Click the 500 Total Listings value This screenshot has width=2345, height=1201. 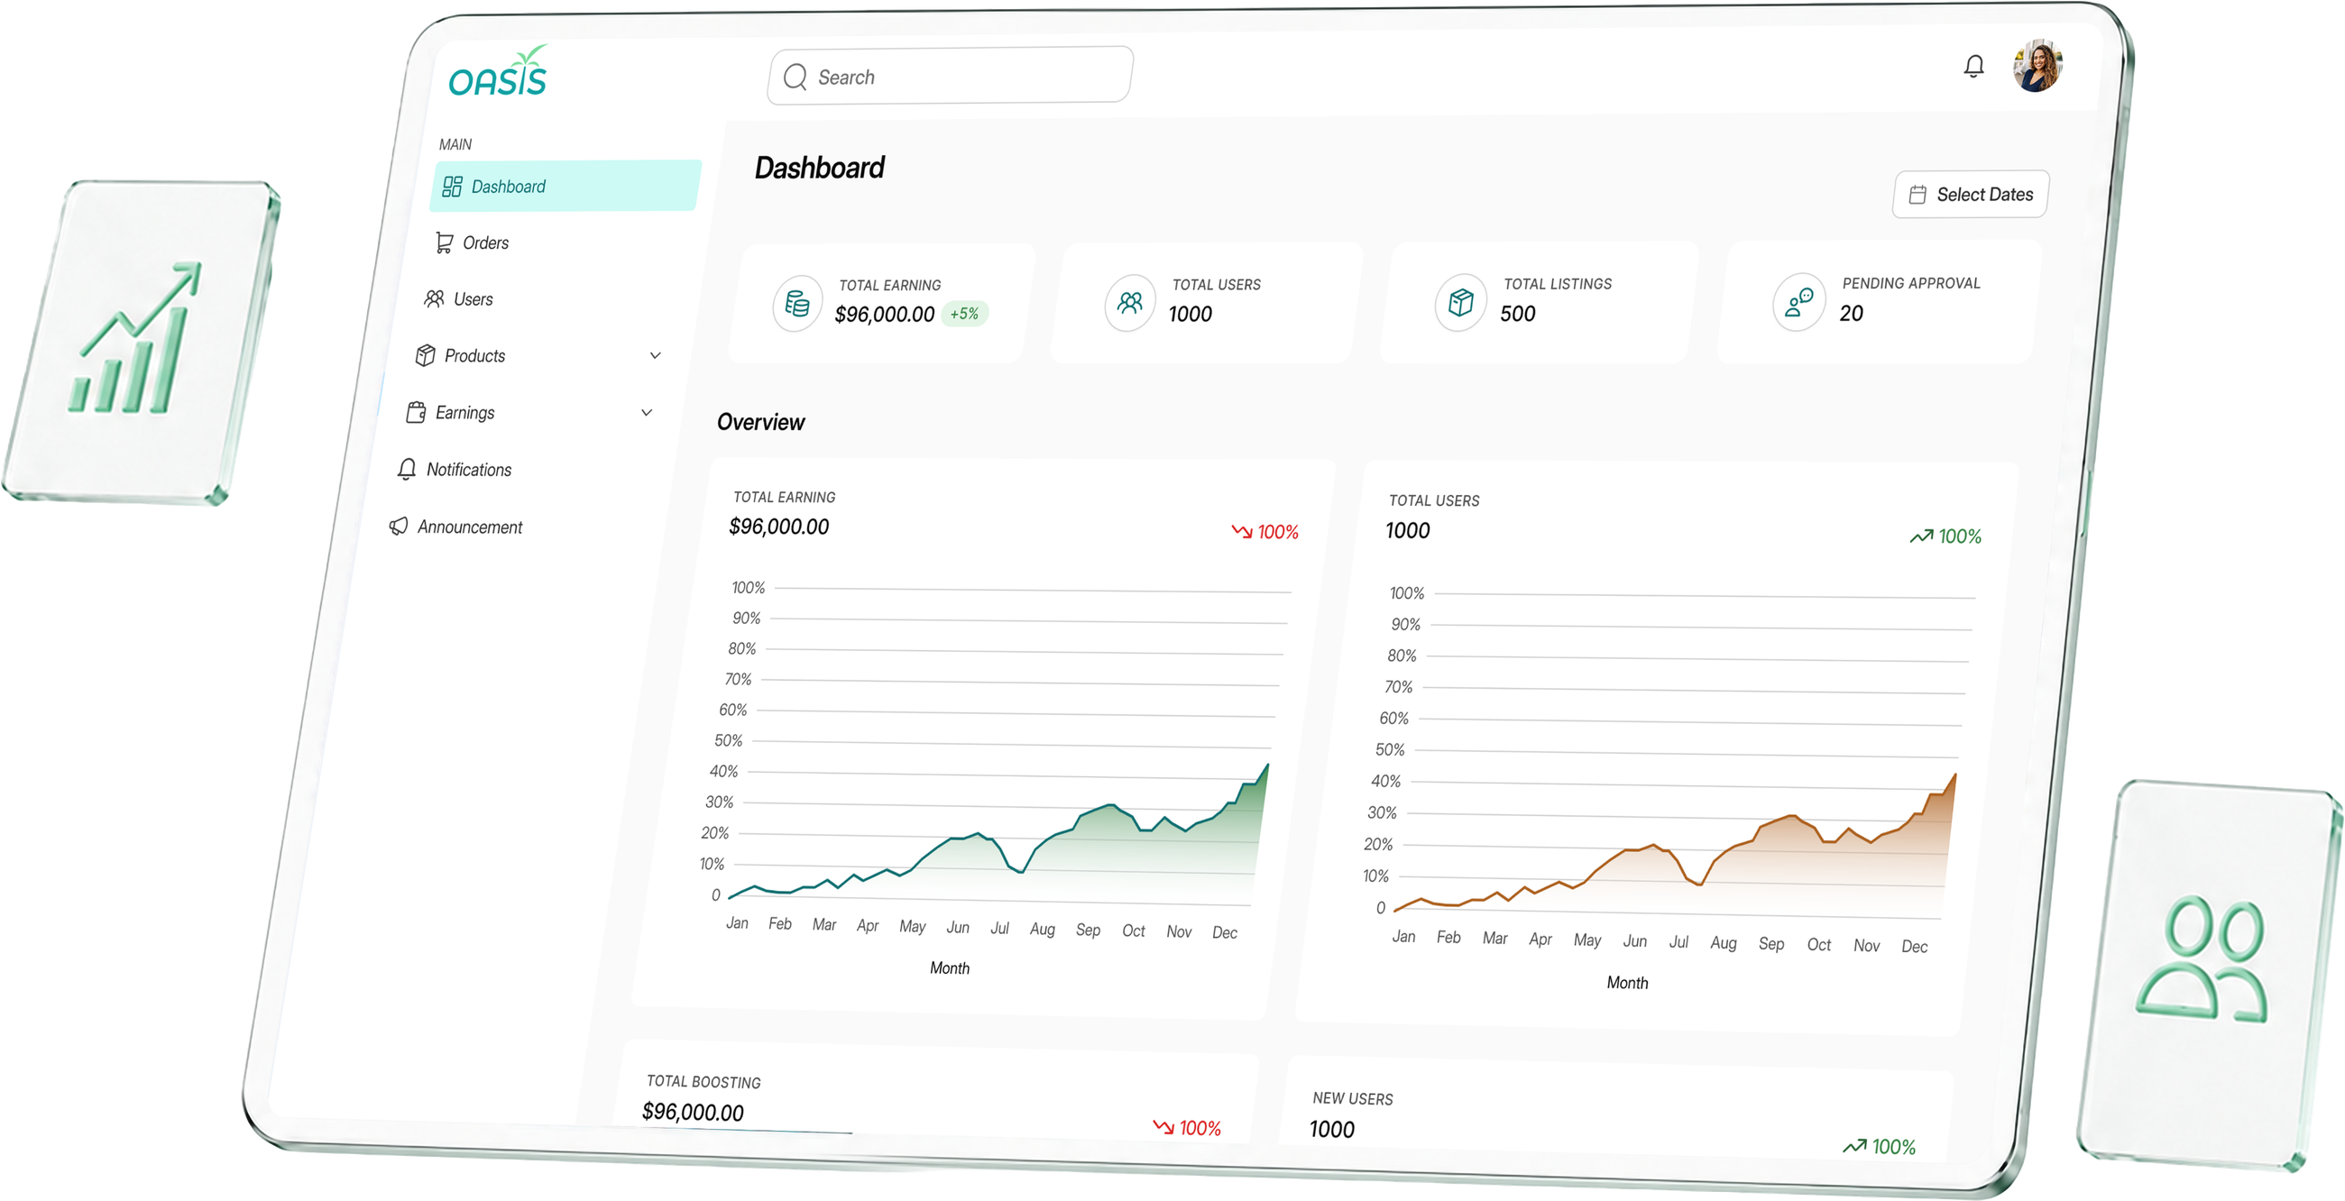(1518, 313)
